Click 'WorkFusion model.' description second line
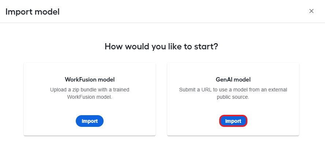 [90, 97]
